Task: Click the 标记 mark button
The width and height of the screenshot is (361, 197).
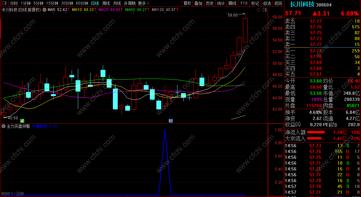Action: (x=255, y=3)
